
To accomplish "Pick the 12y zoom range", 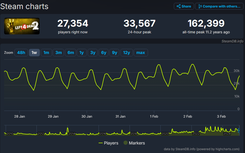I will tap(127, 53).
